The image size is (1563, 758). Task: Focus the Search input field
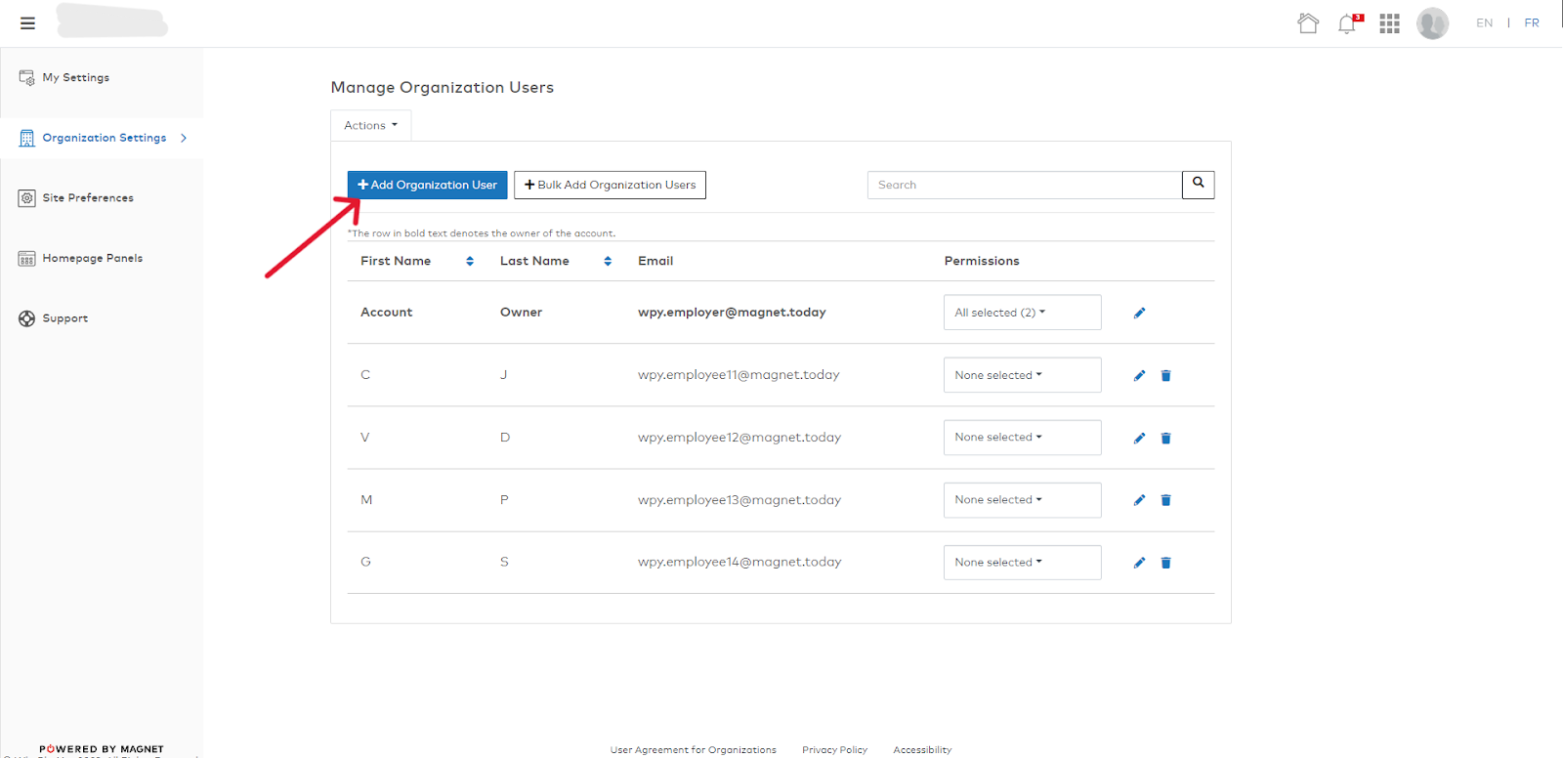(x=1025, y=185)
